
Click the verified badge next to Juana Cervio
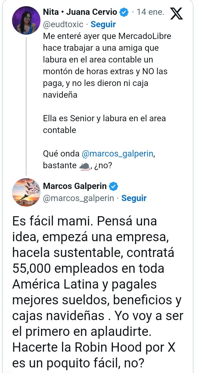click(124, 12)
